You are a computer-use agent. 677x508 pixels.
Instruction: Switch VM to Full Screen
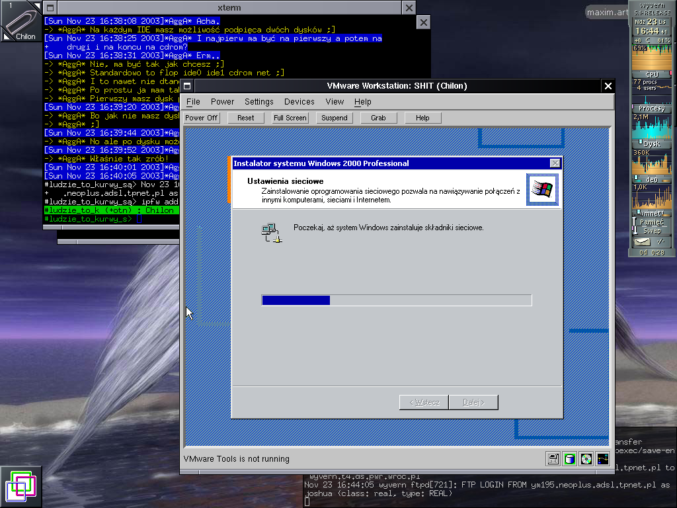click(290, 118)
